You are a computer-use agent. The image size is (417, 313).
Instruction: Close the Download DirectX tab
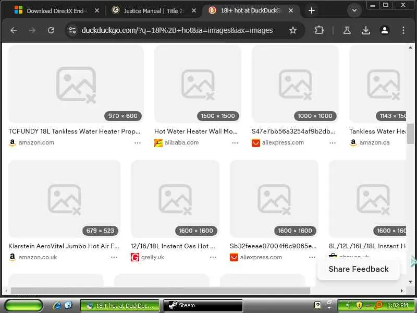pos(97,10)
